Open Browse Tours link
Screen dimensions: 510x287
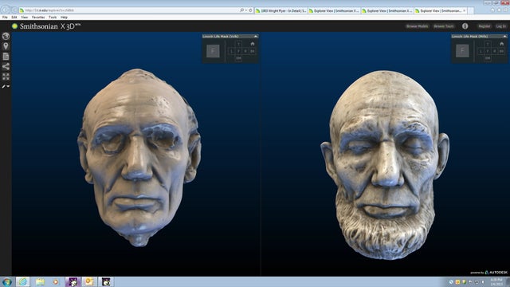click(x=444, y=26)
